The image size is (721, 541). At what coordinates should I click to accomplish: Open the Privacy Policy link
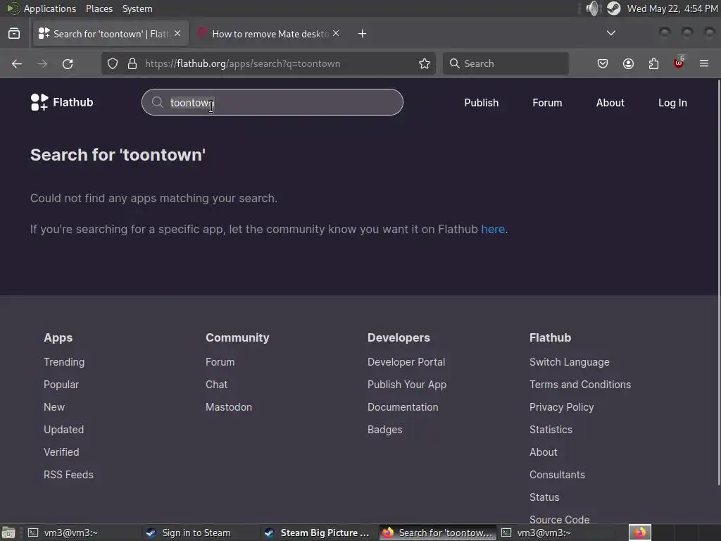pos(561,407)
